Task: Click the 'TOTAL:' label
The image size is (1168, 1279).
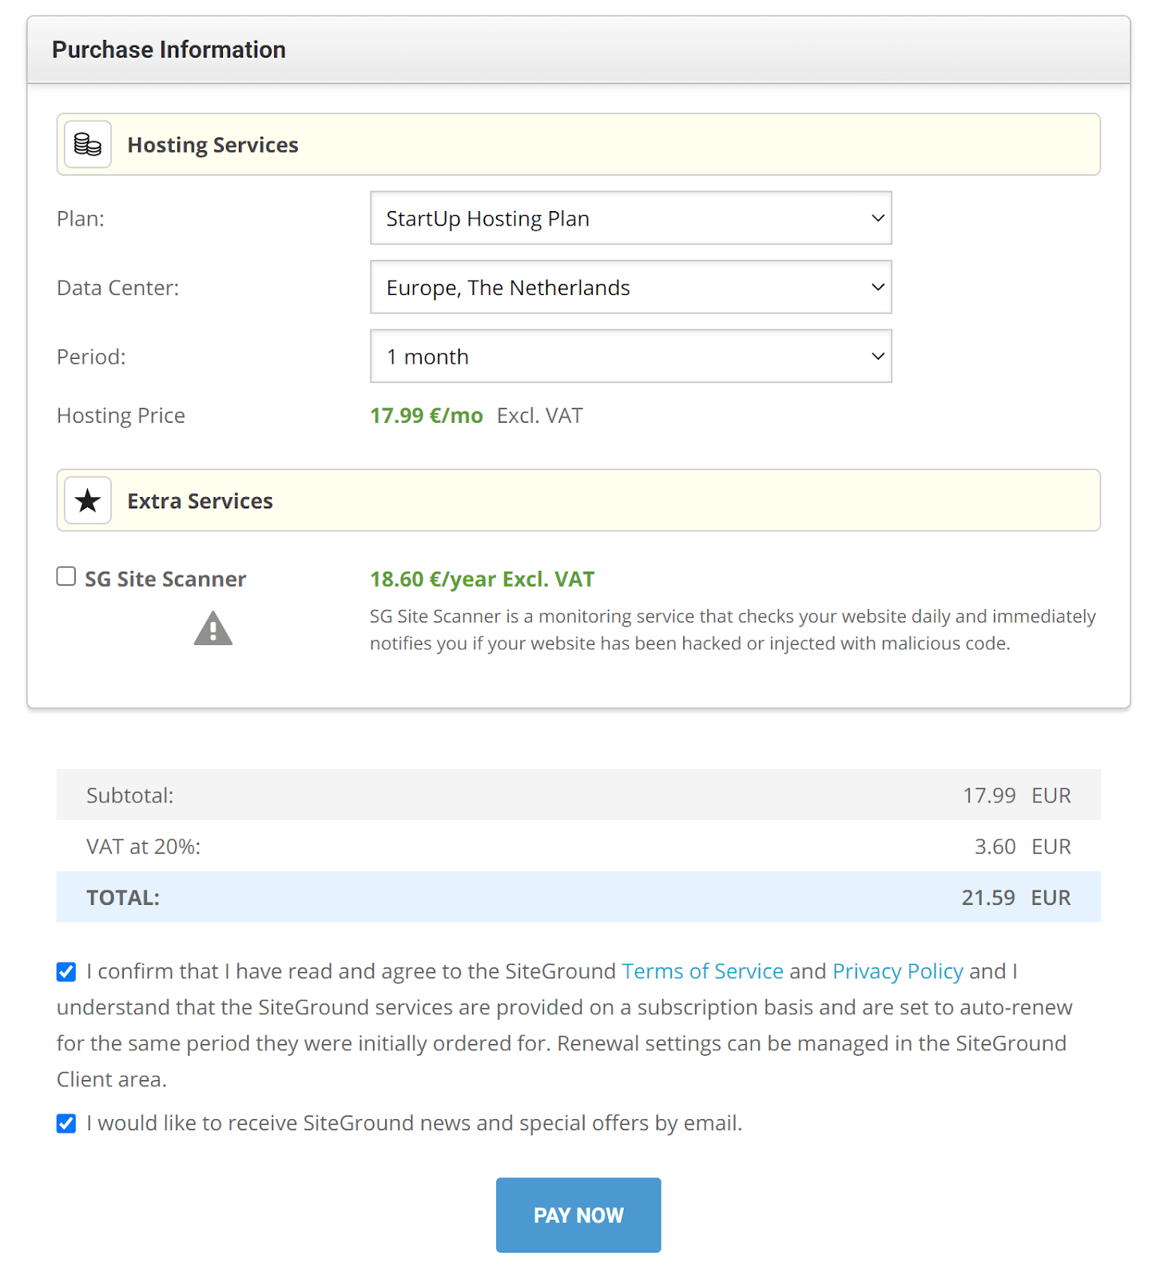Action: 123,898
